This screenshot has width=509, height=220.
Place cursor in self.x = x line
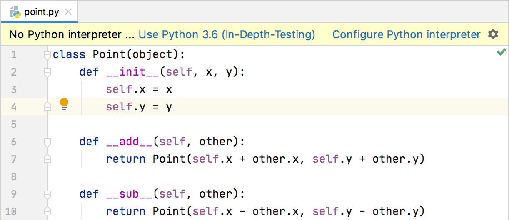139,90
